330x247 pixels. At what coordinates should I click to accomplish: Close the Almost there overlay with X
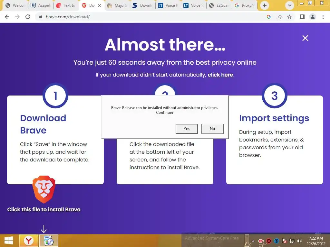(305, 38)
